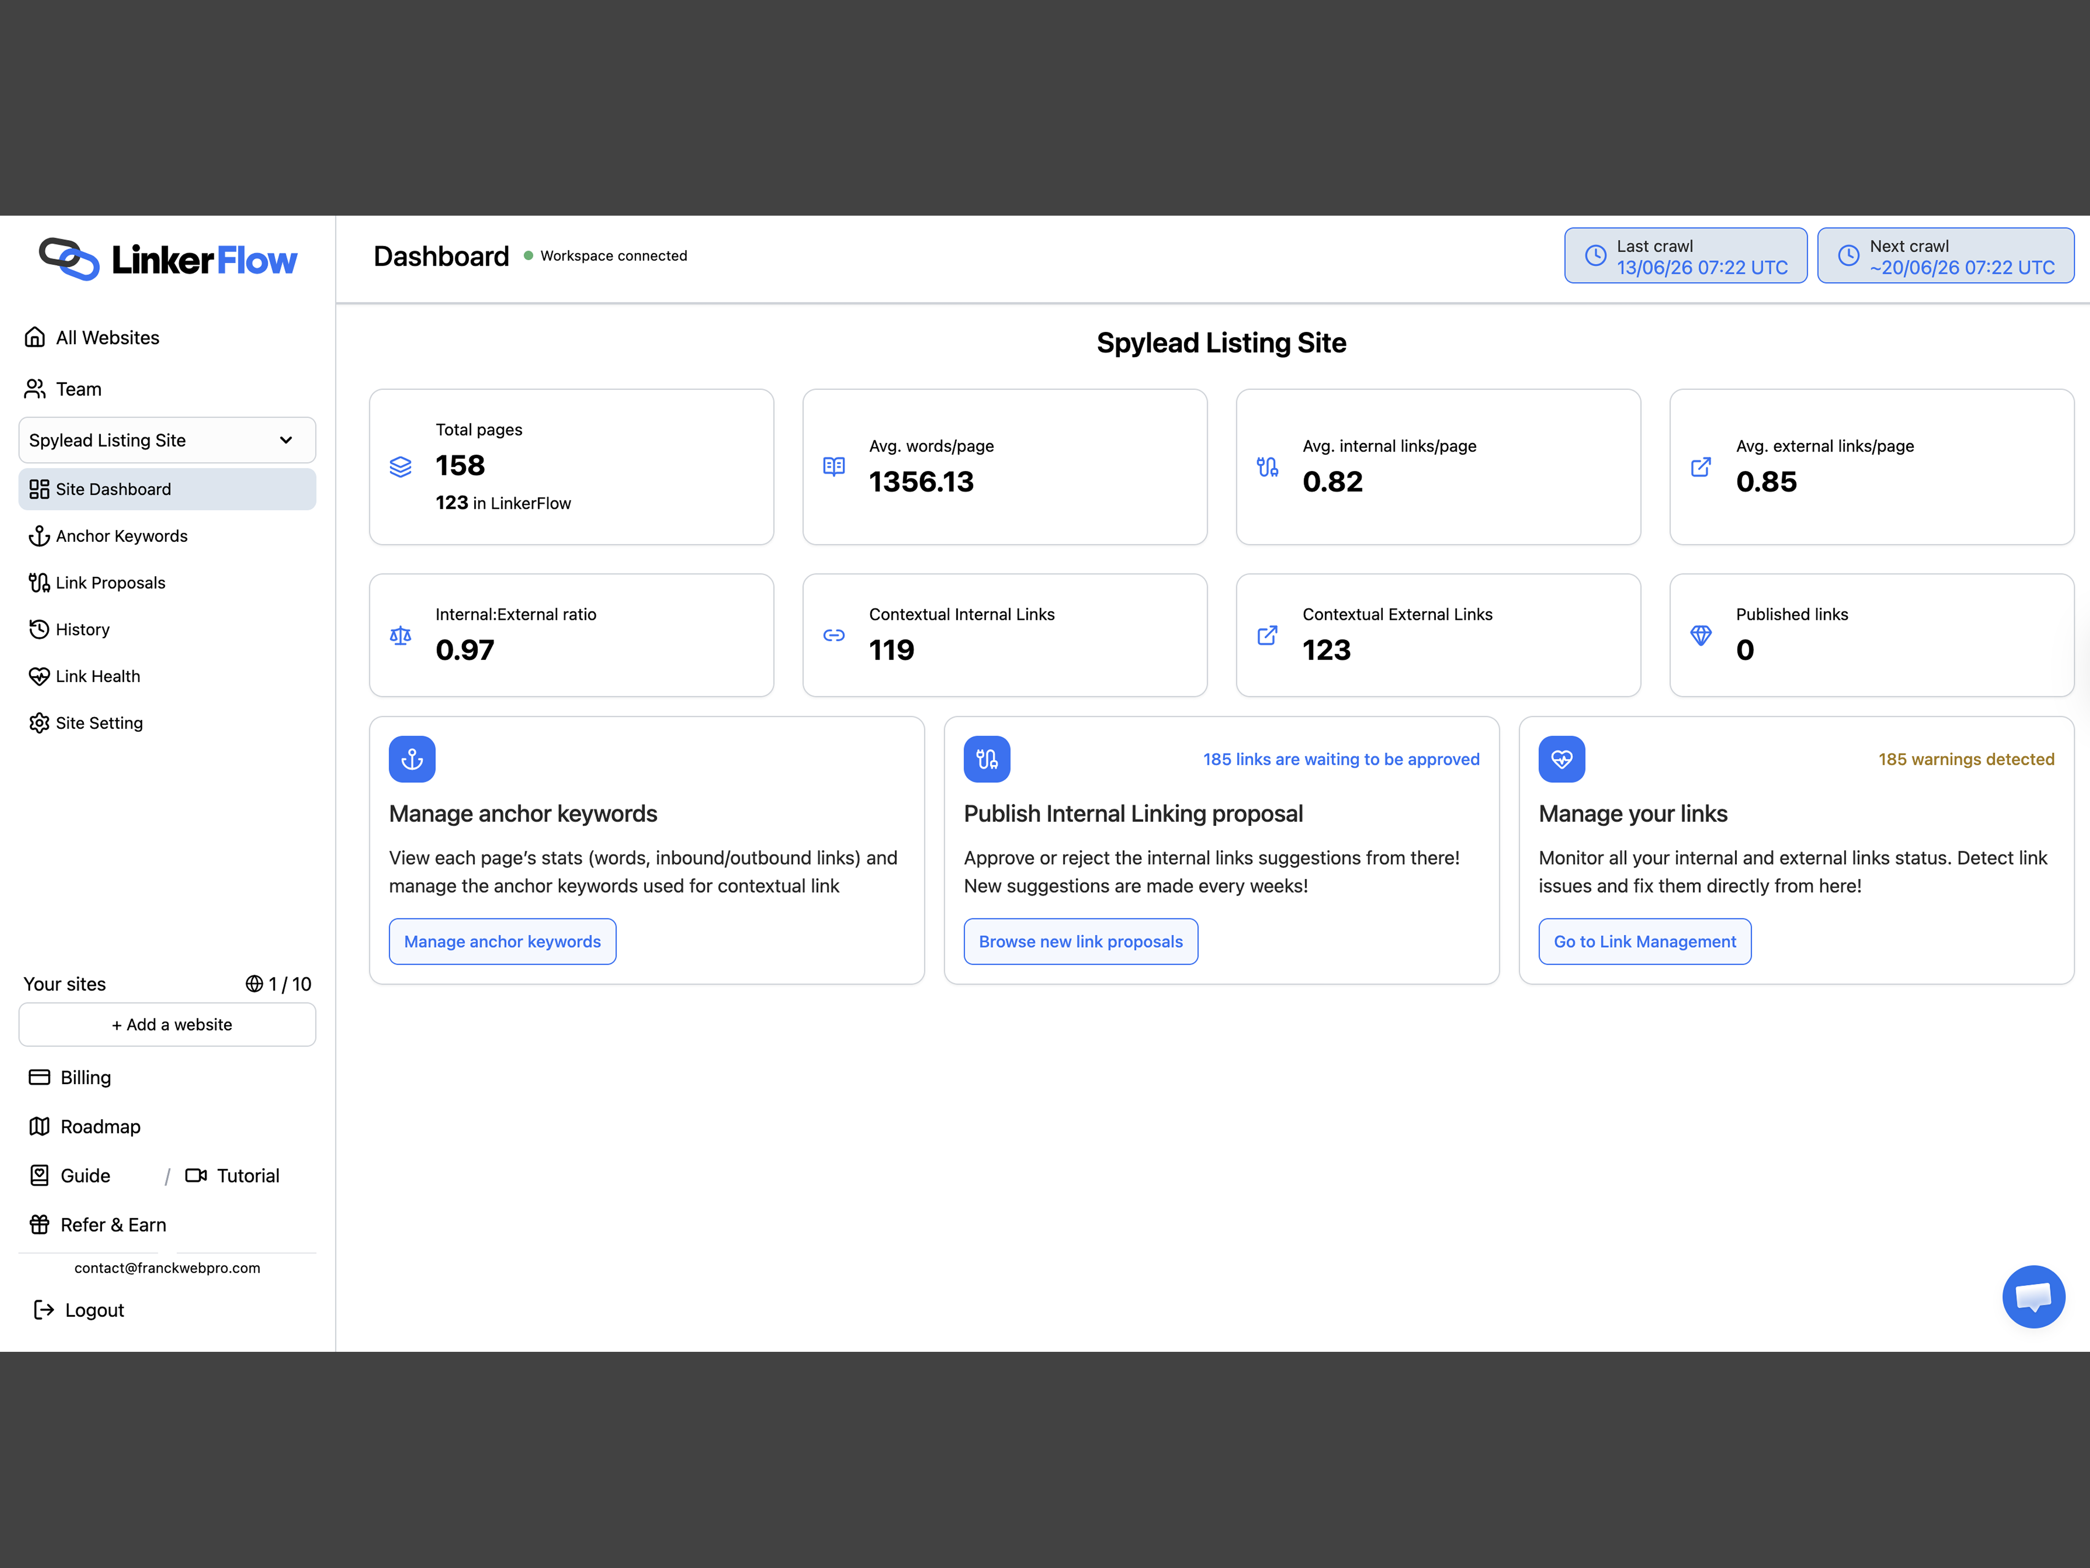Click the '123 in LinkerFlow' text
Image resolution: width=2090 pixels, height=1568 pixels.
pyautogui.click(x=503, y=503)
